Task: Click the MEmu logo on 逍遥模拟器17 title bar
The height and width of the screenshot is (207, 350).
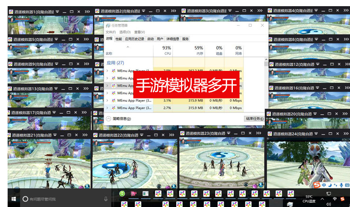Action: pyautogui.click(x=9, y=113)
